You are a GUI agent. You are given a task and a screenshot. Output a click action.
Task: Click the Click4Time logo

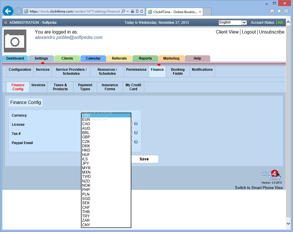(270, 175)
